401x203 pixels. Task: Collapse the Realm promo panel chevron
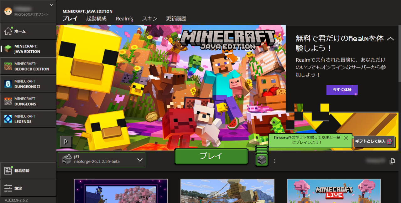click(x=390, y=39)
